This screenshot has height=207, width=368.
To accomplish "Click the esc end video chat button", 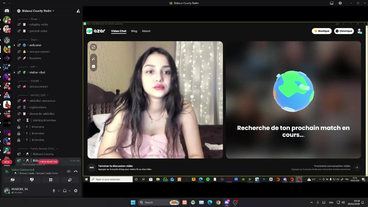I will 92,167.
